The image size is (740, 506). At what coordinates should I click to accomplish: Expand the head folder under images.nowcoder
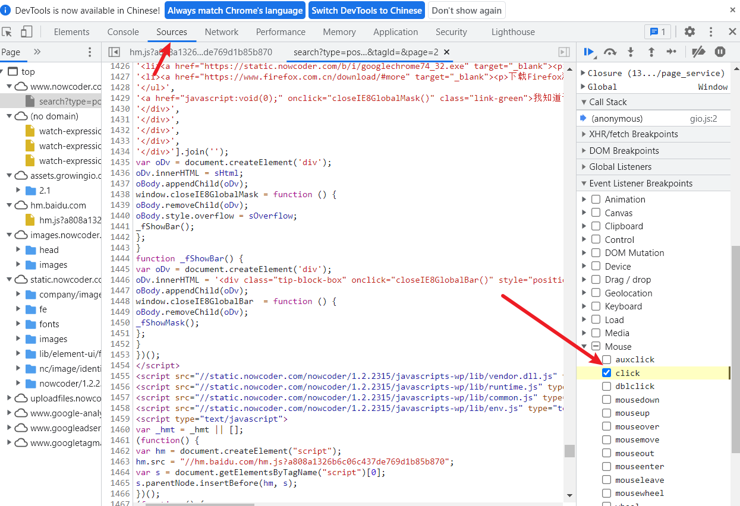click(x=18, y=250)
